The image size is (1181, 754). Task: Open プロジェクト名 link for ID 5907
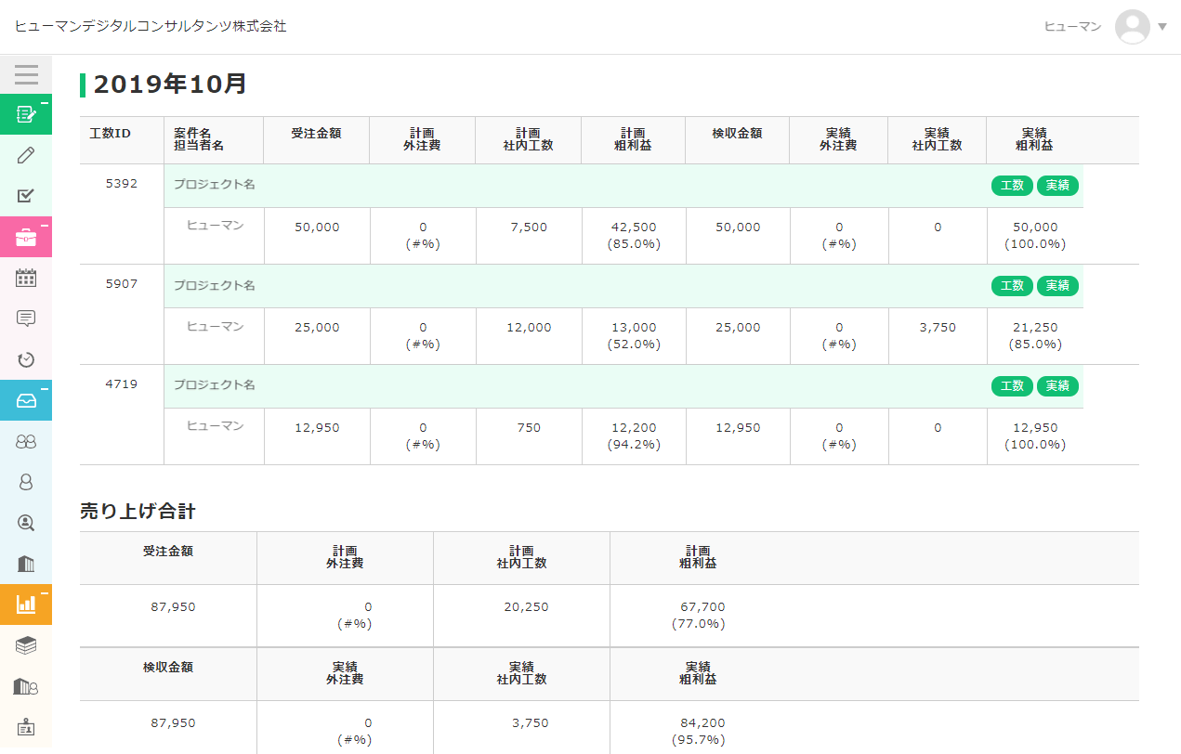tap(215, 285)
